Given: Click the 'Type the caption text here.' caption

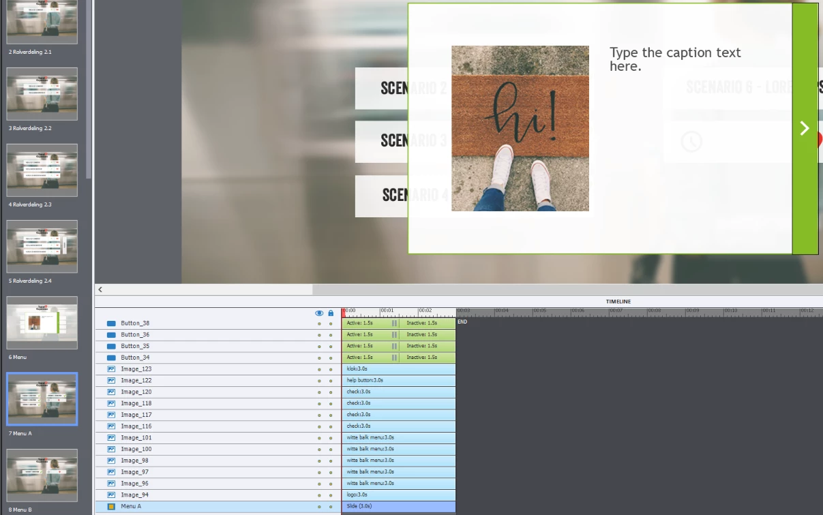Looking at the screenshot, I should tap(675, 59).
